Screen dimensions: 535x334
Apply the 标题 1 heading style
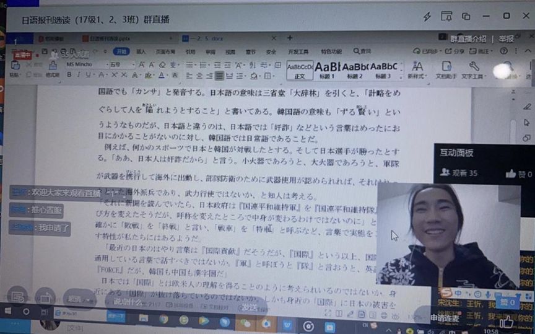[x=327, y=71]
